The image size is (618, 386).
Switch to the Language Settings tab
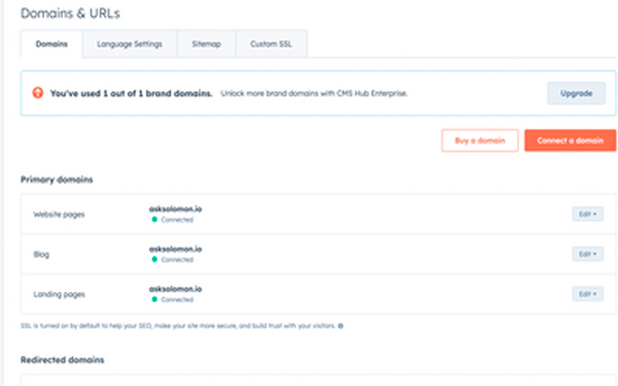(129, 44)
